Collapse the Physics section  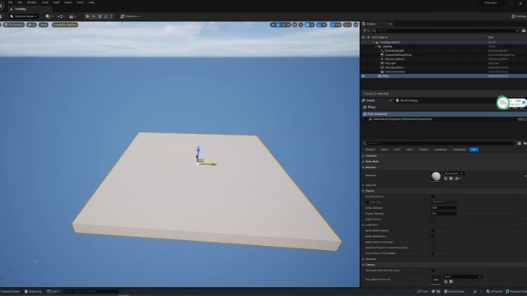[363, 191]
